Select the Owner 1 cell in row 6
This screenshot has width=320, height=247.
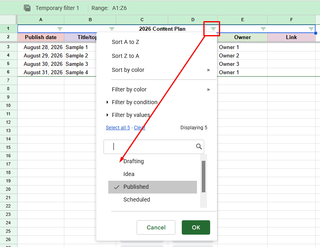coord(242,72)
